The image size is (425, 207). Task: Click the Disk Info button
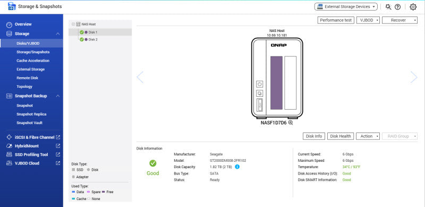pyautogui.click(x=314, y=136)
